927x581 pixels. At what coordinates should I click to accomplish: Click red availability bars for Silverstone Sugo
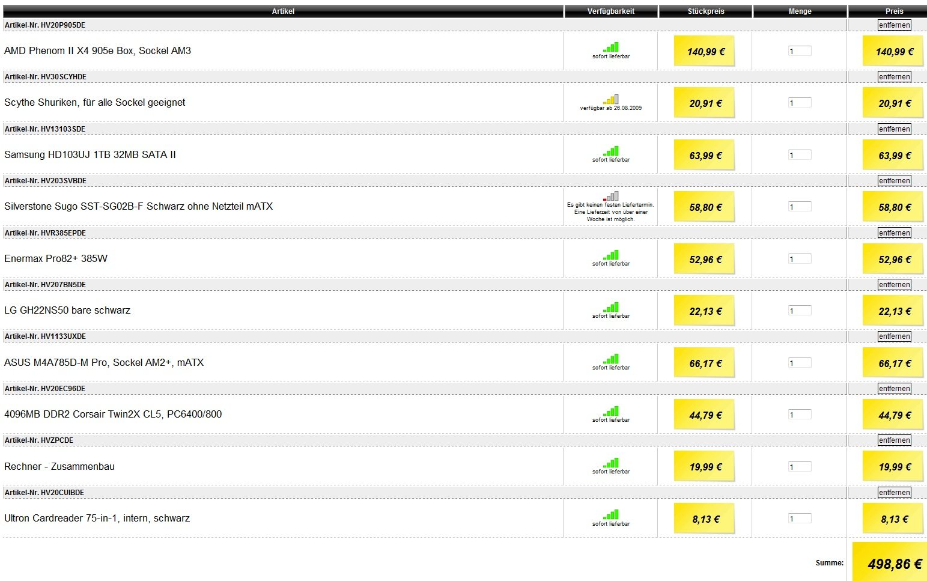(611, 196)
